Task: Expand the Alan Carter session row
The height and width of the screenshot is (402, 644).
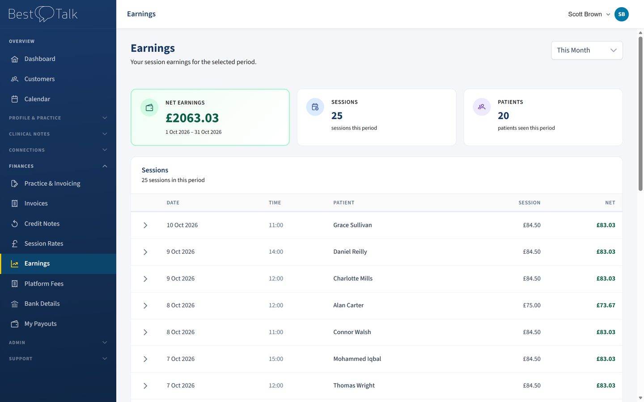Action: (145, 306)
